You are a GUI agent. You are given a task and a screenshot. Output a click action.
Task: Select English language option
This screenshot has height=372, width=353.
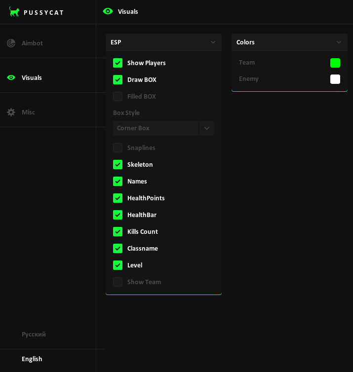pos(32,359)
